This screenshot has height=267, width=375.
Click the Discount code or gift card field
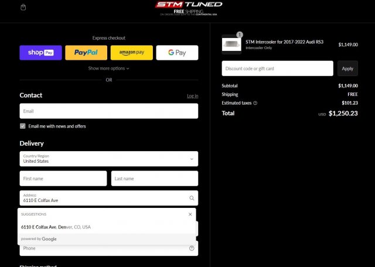click(277, 69)
